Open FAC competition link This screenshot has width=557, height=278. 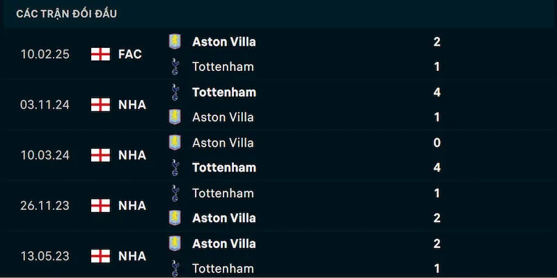pyautogui.click(x=130, y=54)
